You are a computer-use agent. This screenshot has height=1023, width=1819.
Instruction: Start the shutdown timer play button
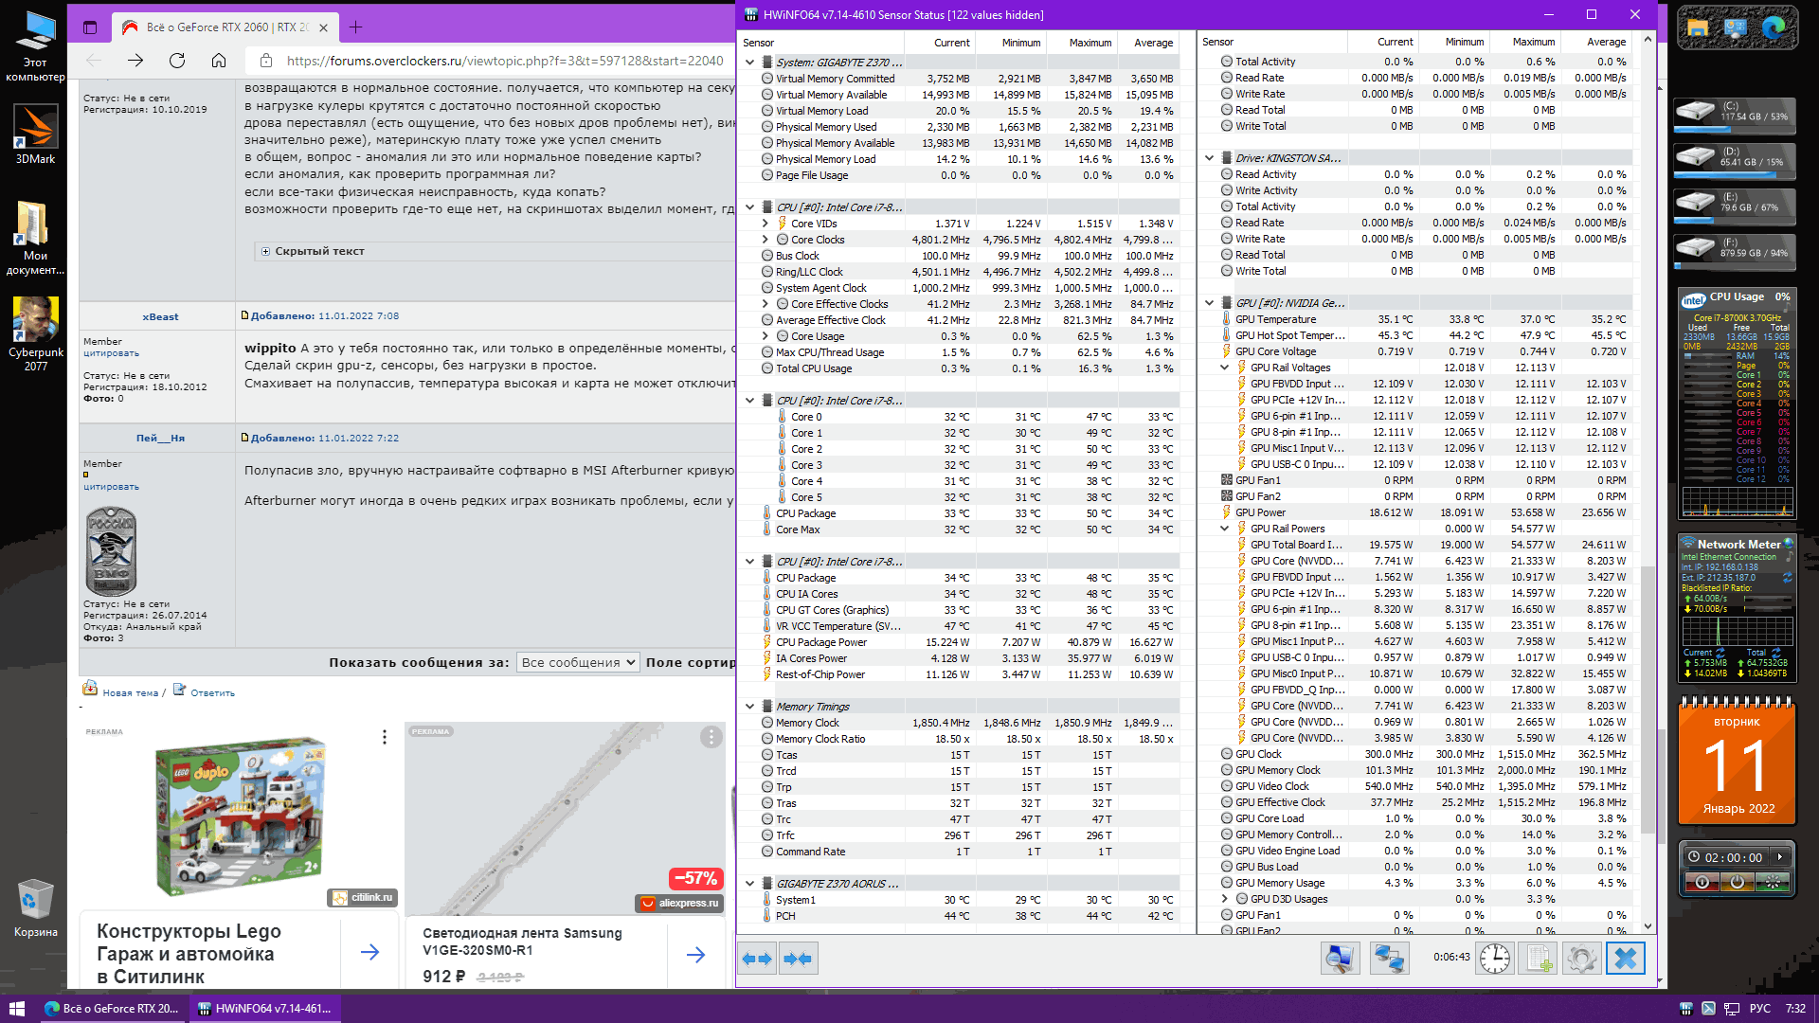pos(1780,857)
